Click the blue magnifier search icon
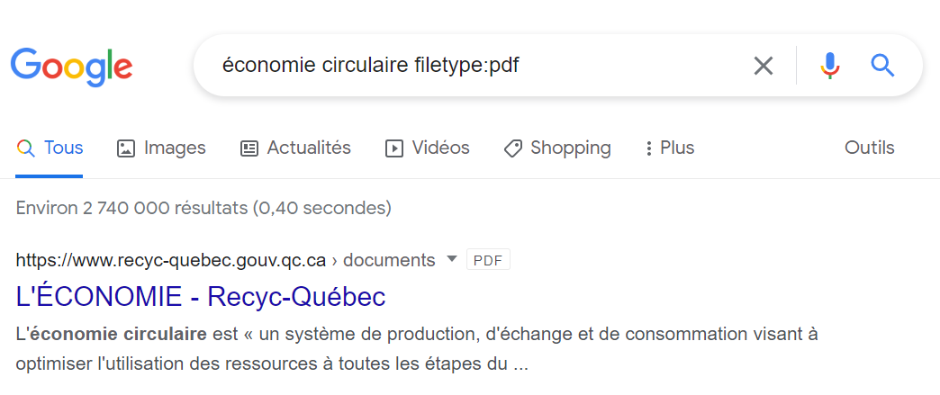The width and height of the screenshot is (940, 395). click(882, 66)
